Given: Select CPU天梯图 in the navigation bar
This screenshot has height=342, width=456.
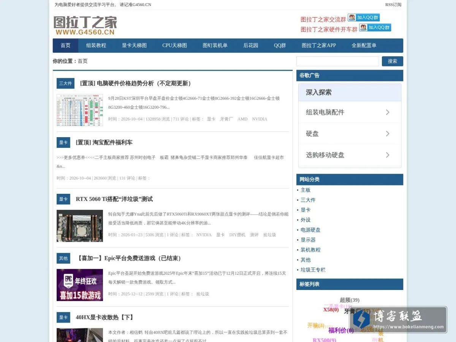Looking at the screenshot, I should [175, 46].
